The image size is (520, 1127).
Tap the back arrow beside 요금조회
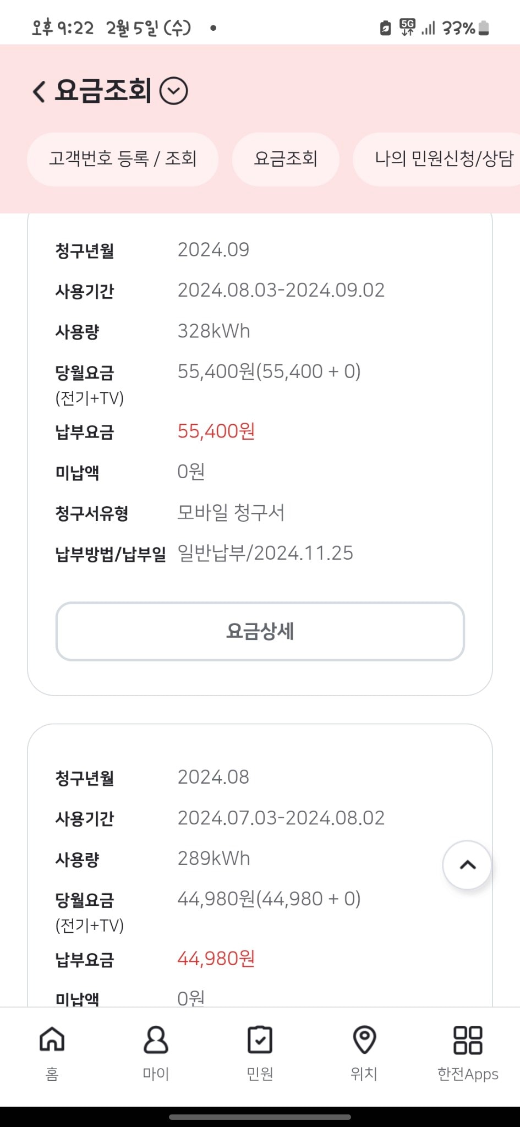39,91
